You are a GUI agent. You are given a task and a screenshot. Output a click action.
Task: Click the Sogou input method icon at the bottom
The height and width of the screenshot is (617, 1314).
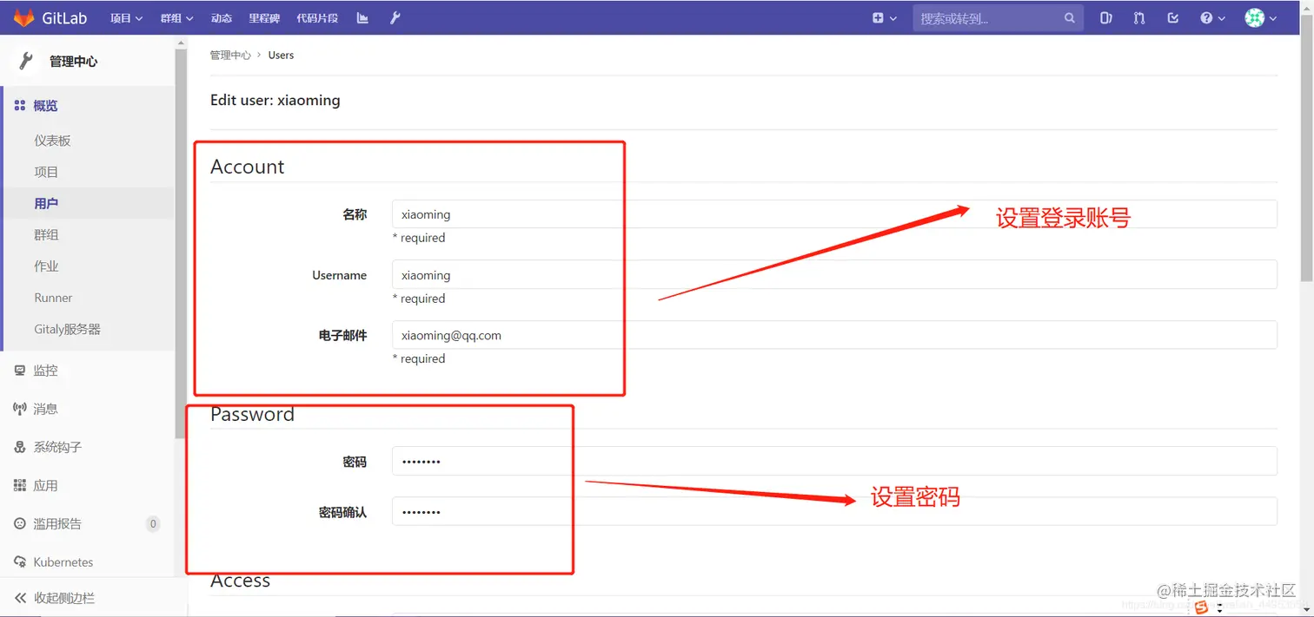tap(1201, 607)
